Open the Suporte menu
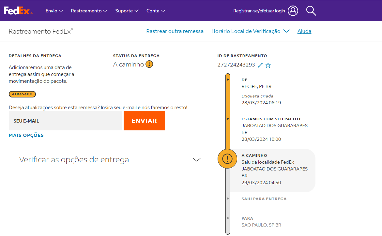The height and width of the screenshot is (236, 382). point(127,11)
